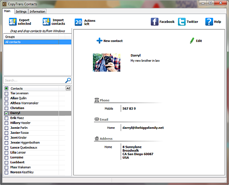Toggle the select-all Contacts checkbox
This screenshot has width=229, height=185.
[x=7, y=88]
